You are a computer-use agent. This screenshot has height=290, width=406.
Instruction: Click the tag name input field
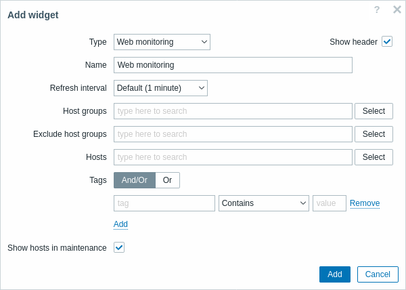pyautogui.click(x=164, y=203)
